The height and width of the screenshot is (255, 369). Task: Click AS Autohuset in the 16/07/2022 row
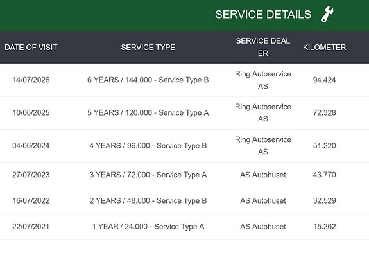(x=263, y=201)
